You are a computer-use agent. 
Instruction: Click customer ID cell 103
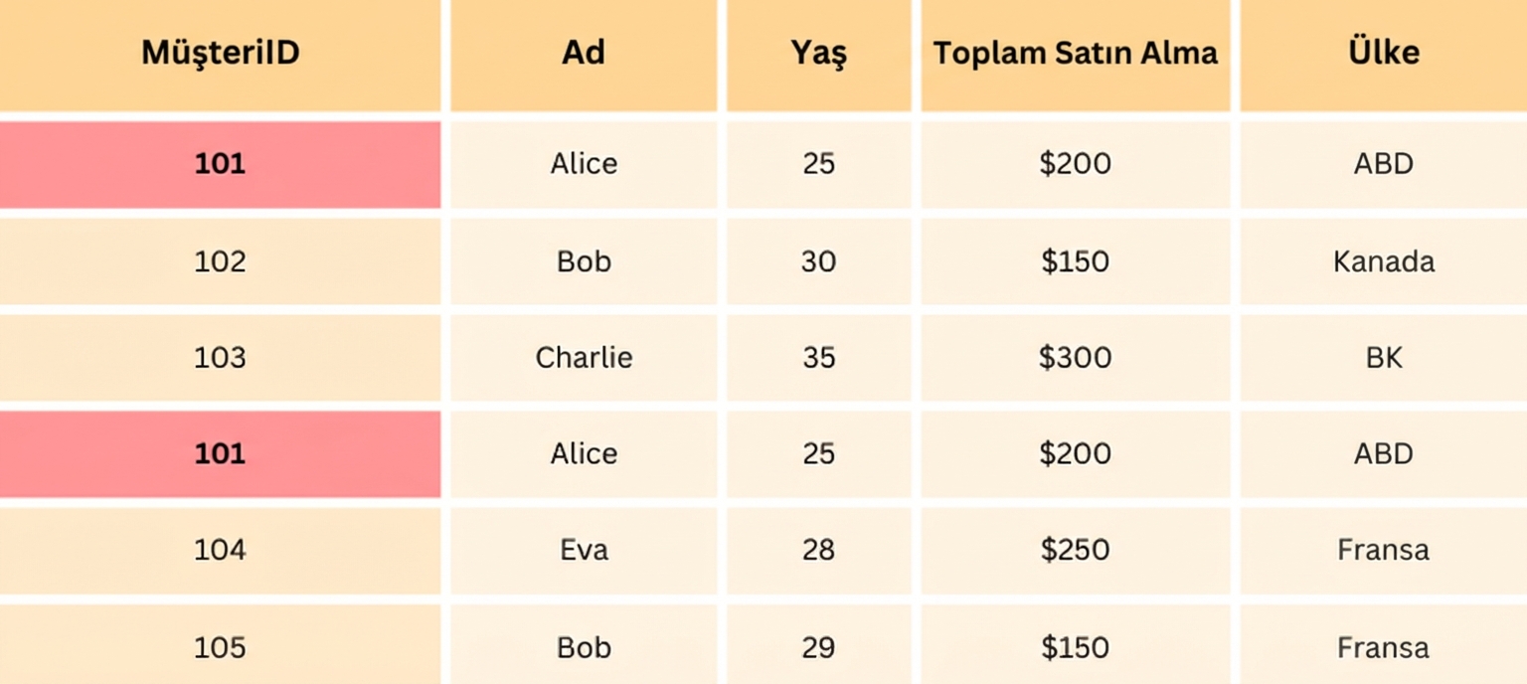coord(220,358)
